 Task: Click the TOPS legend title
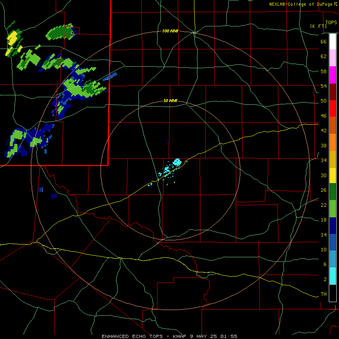coord(331,22)
